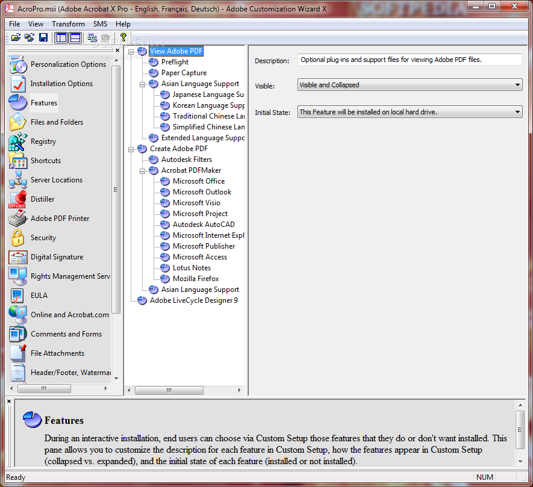Select the Preflight feature in tree
The height and width of the screenshot is (487, 533).
175,62
